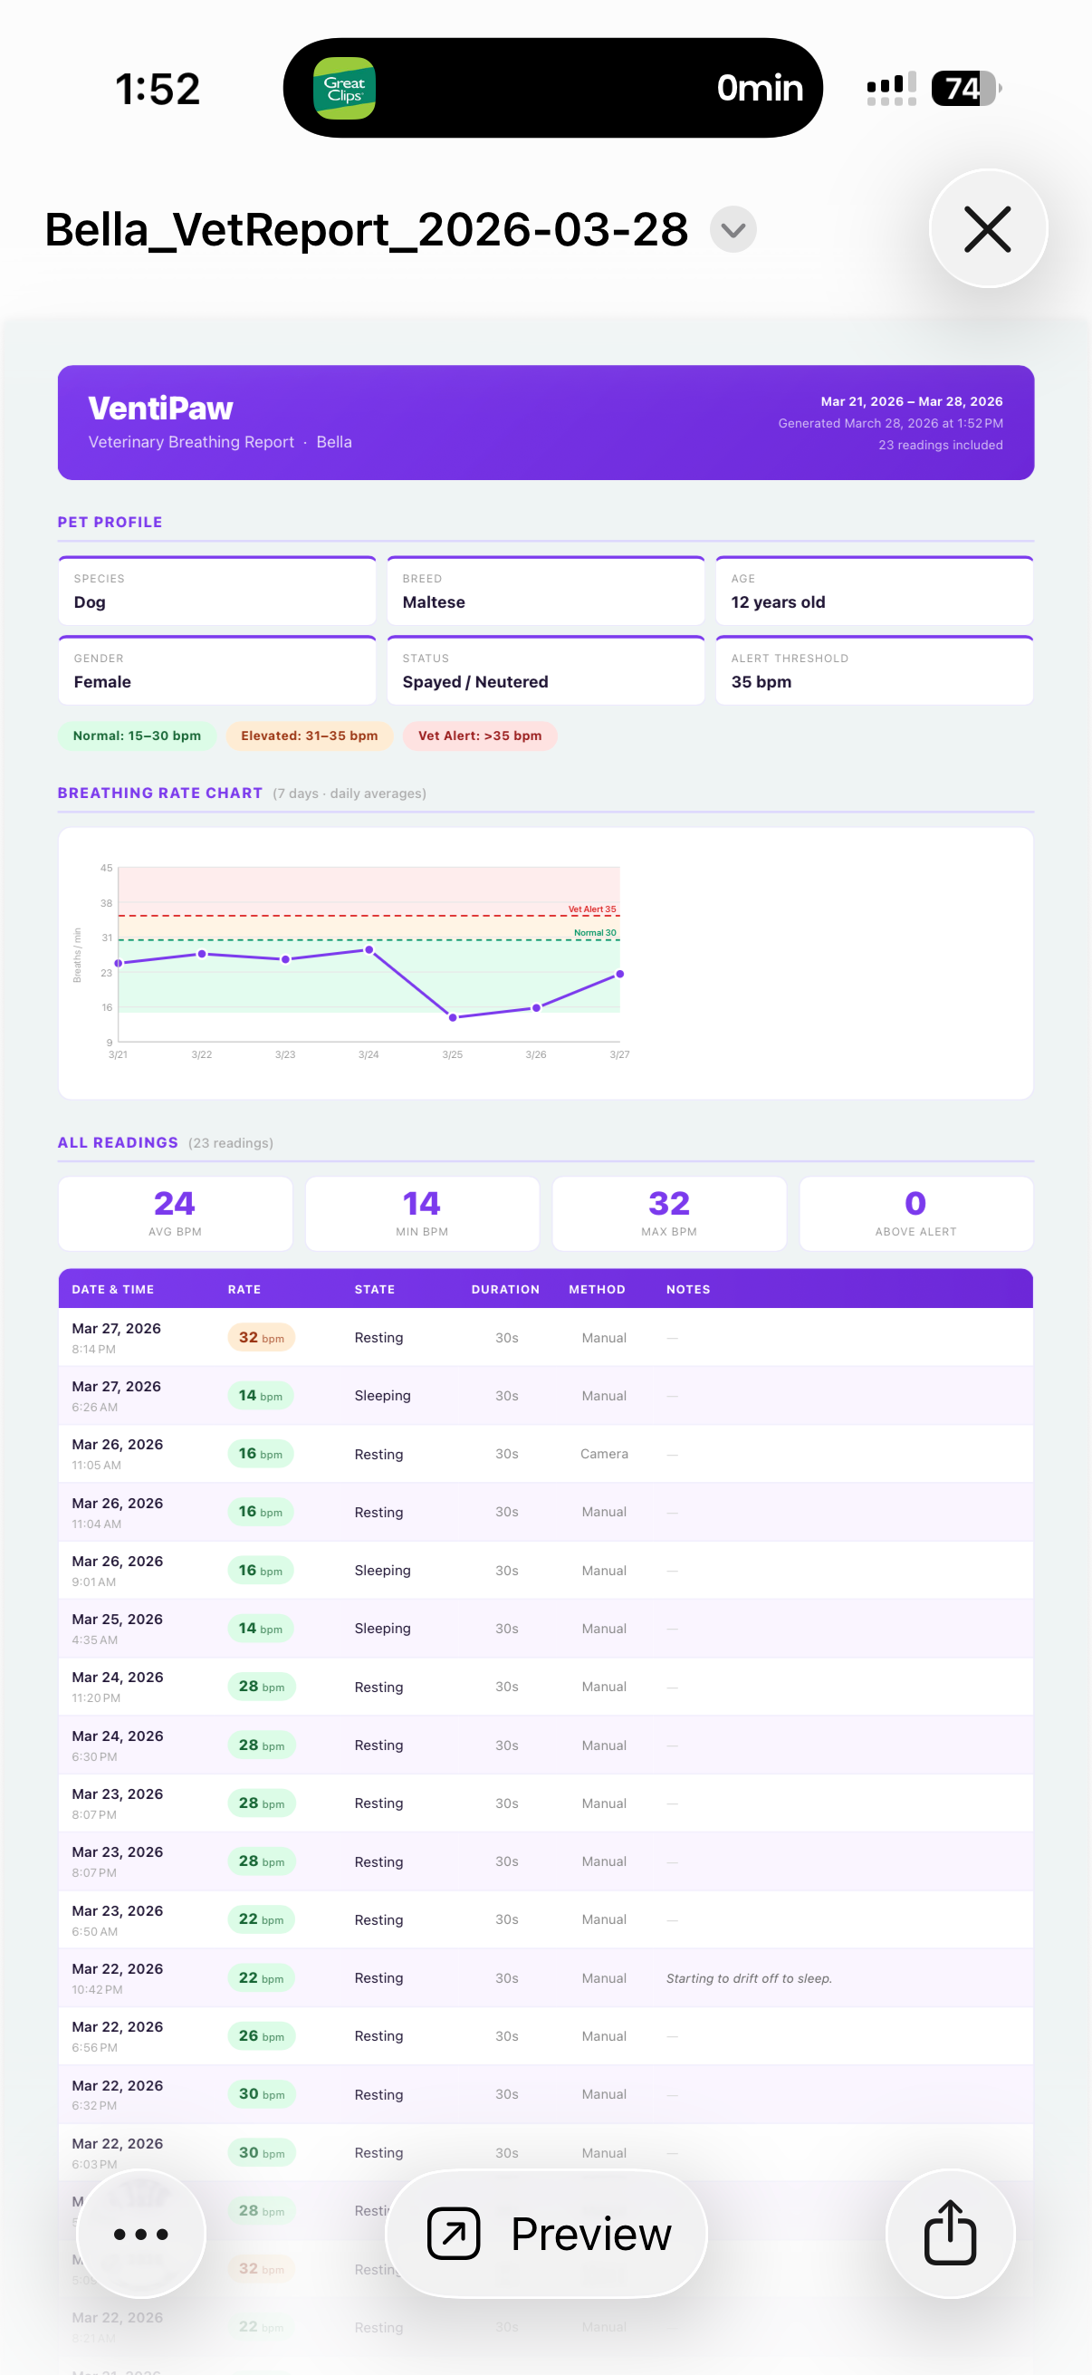Select the Mar 24, 2026 11:20 PM reading
1092x2375 pixels.
point(545,1687)
